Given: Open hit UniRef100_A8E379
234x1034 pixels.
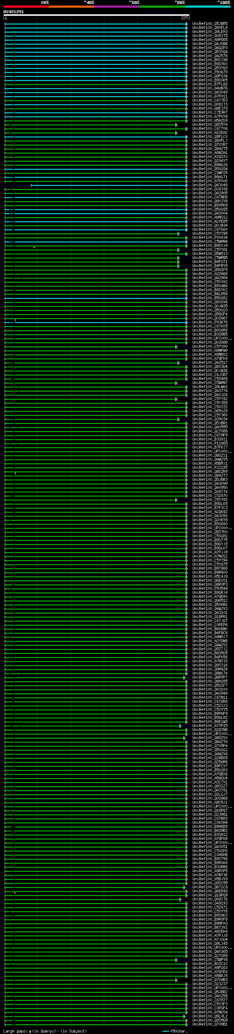Looking at the screenshot, I should (210, 108).
